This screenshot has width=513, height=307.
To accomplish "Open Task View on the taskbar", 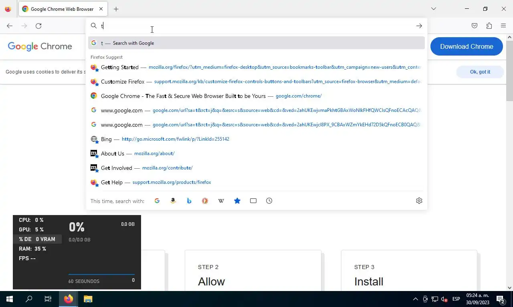I will pyautogui.click(x=48, y=299).
